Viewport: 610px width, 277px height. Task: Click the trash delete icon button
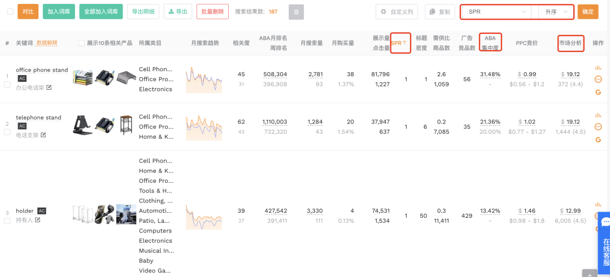296,12
